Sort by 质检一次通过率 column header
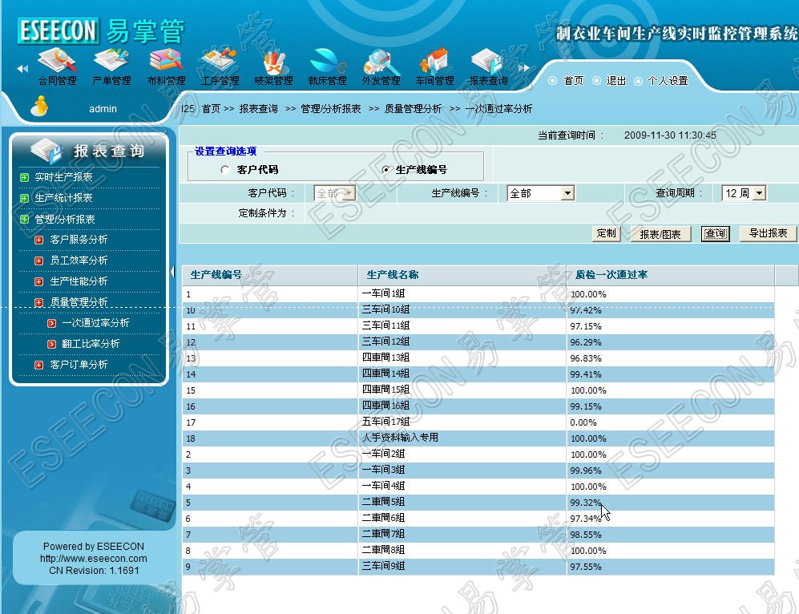Viewport: 799px width, 614px height. point(611,275)
